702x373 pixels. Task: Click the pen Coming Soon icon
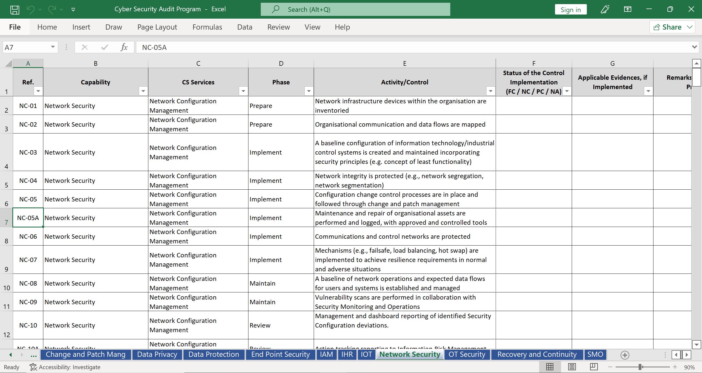pos(605,10)
